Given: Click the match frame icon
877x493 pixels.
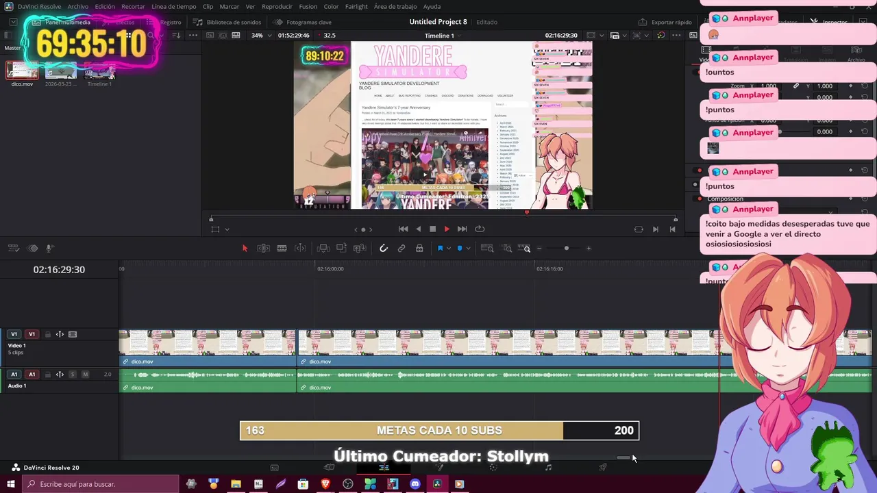Looking at the screenshot, I should [639, 229].
